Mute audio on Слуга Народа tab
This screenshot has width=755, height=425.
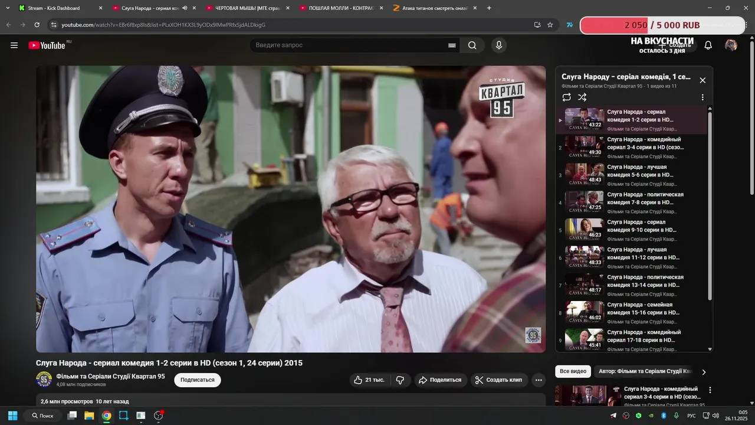point(185,8)
